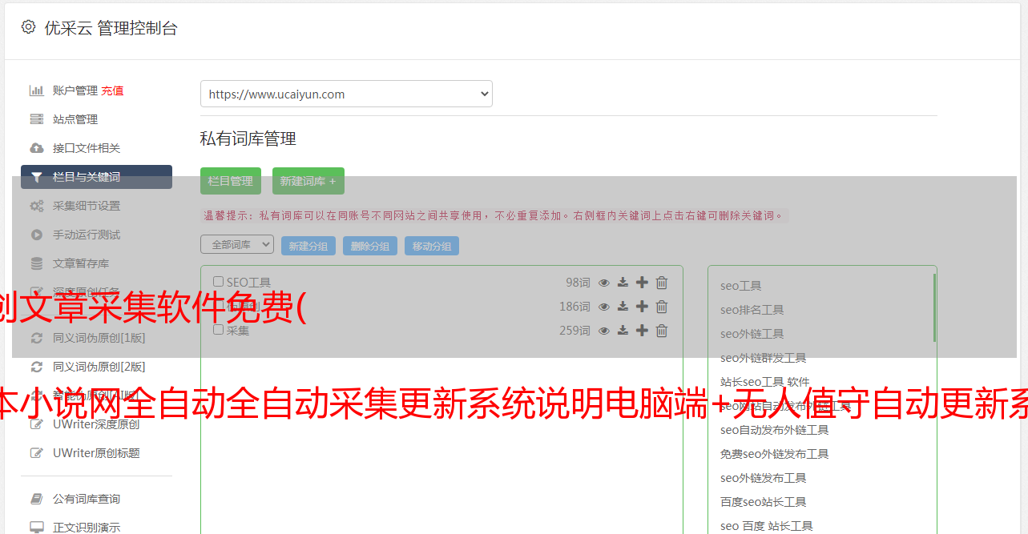The image size is (1028, 534).
Task: Click the green keyword list scrollbar
Action: (933, 307)
